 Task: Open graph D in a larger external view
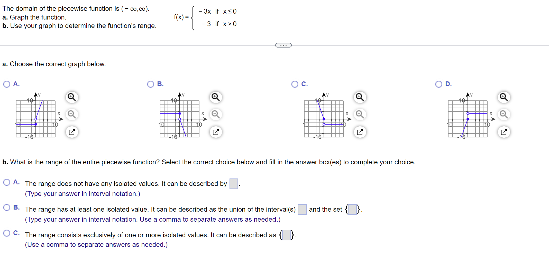point(504,132)
